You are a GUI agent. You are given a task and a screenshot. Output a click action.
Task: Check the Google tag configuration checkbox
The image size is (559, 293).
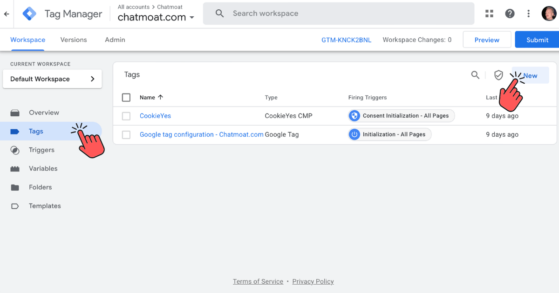[126, 134]
